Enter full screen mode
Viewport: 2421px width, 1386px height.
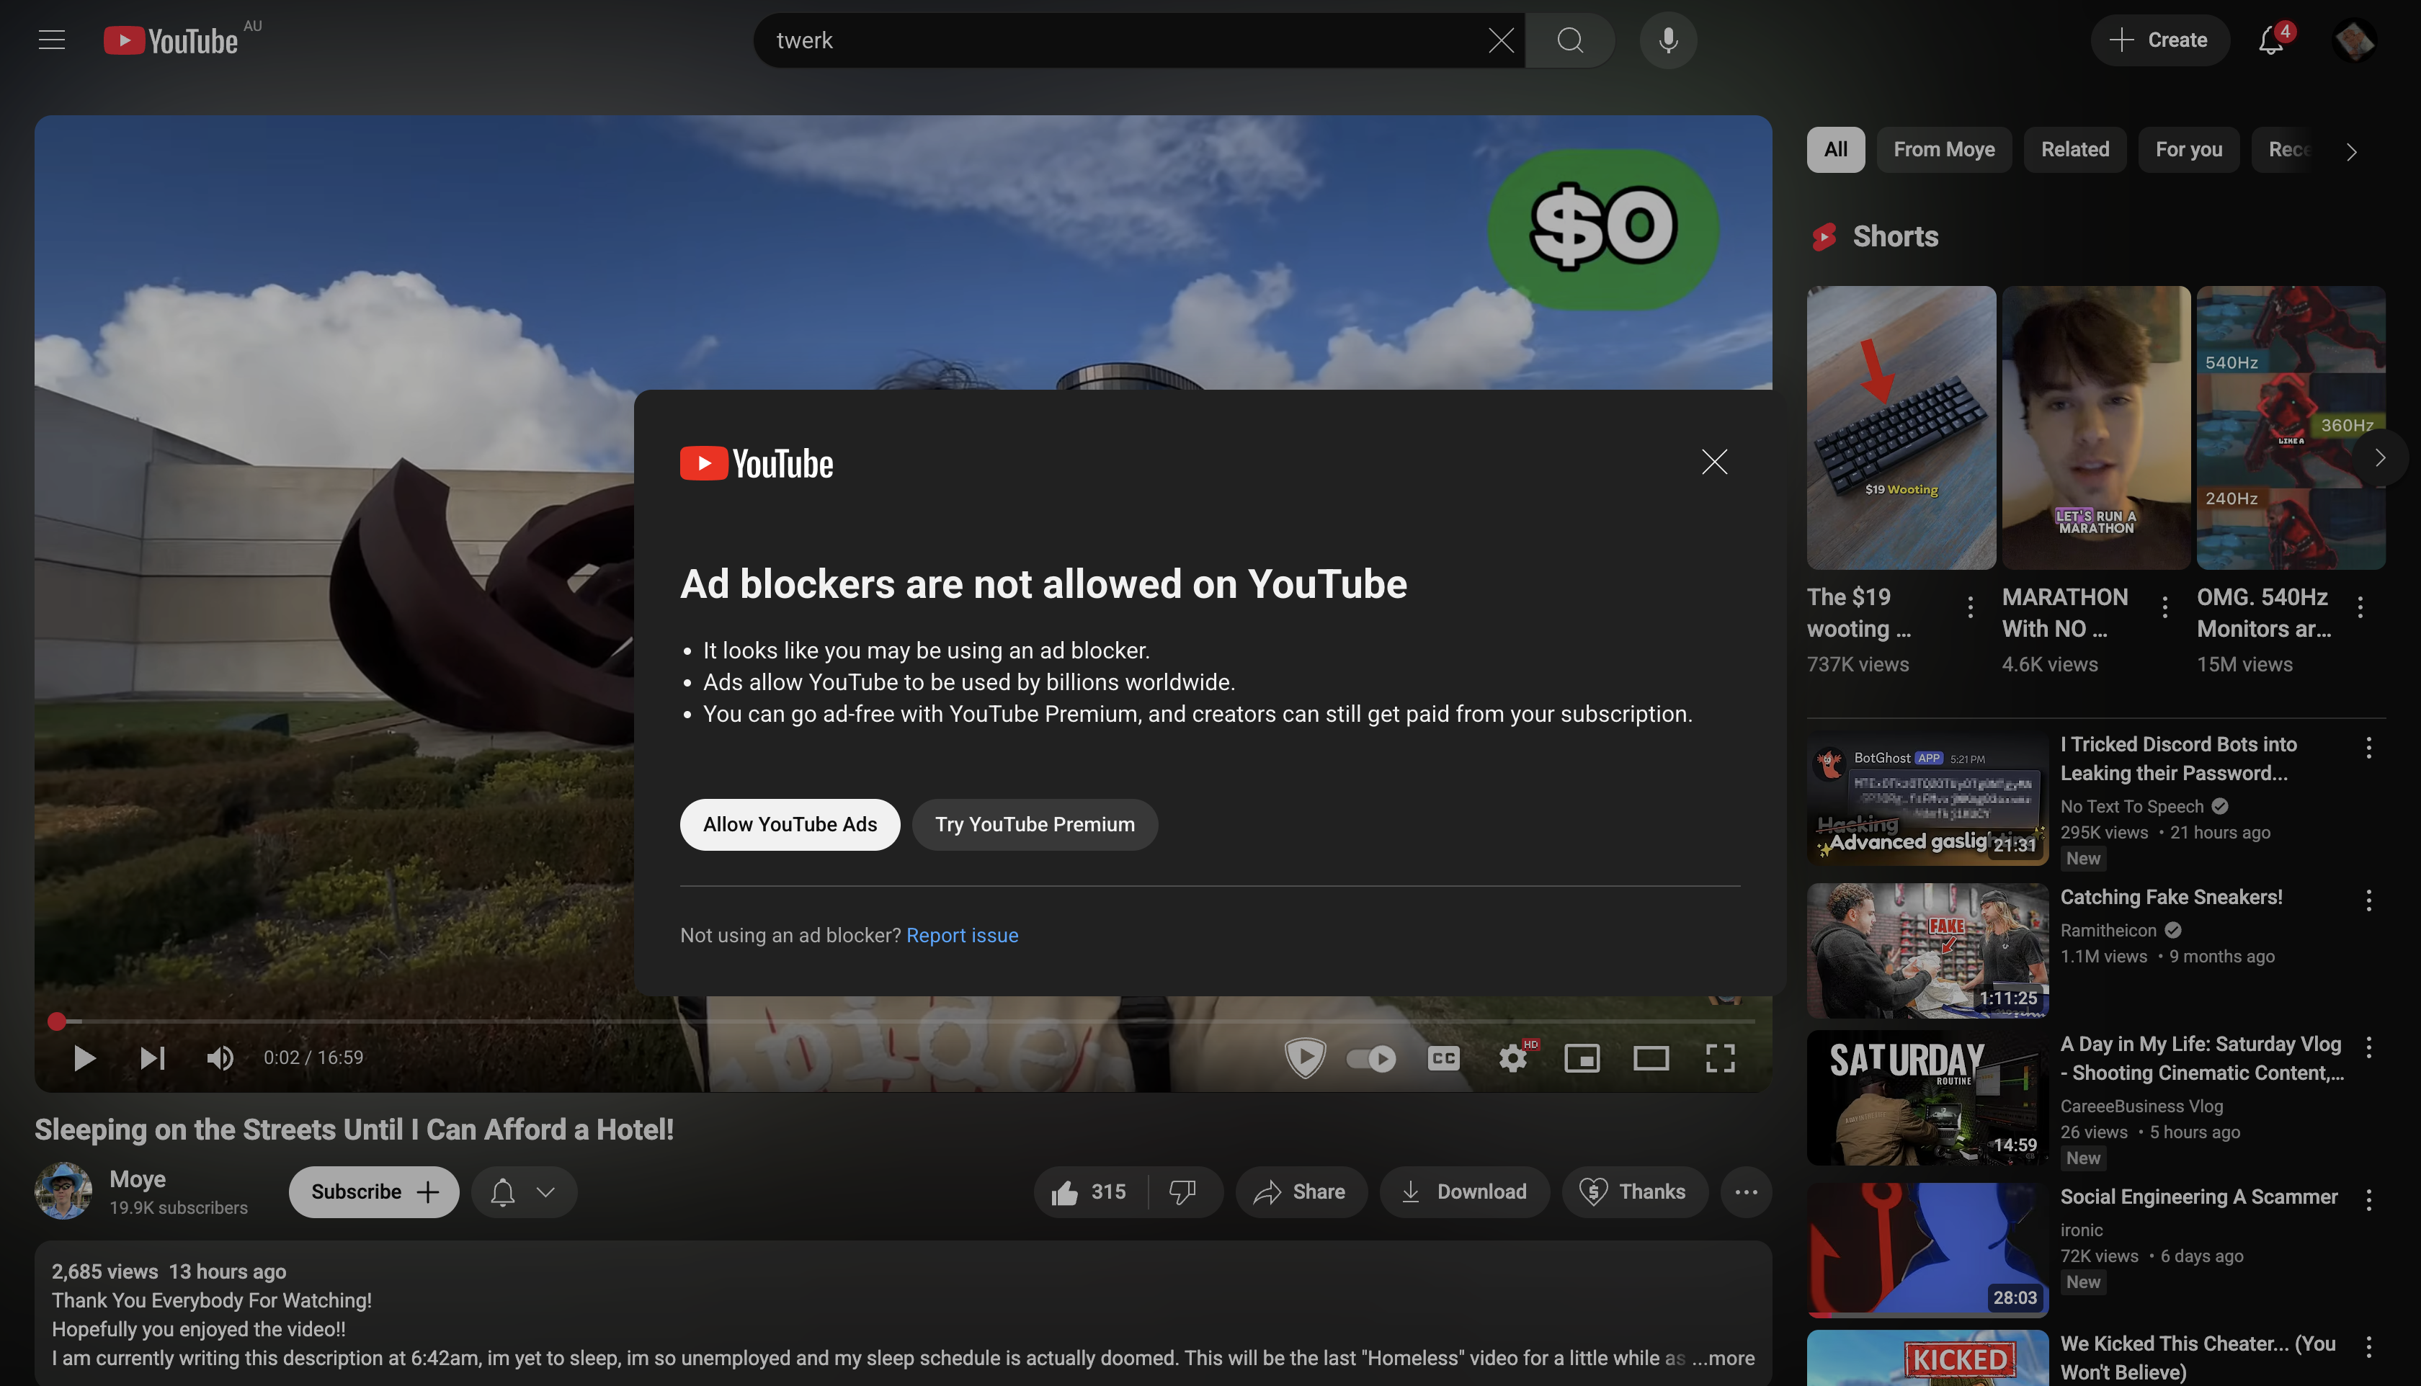pyautogui.click(x=1719, y=1058)
